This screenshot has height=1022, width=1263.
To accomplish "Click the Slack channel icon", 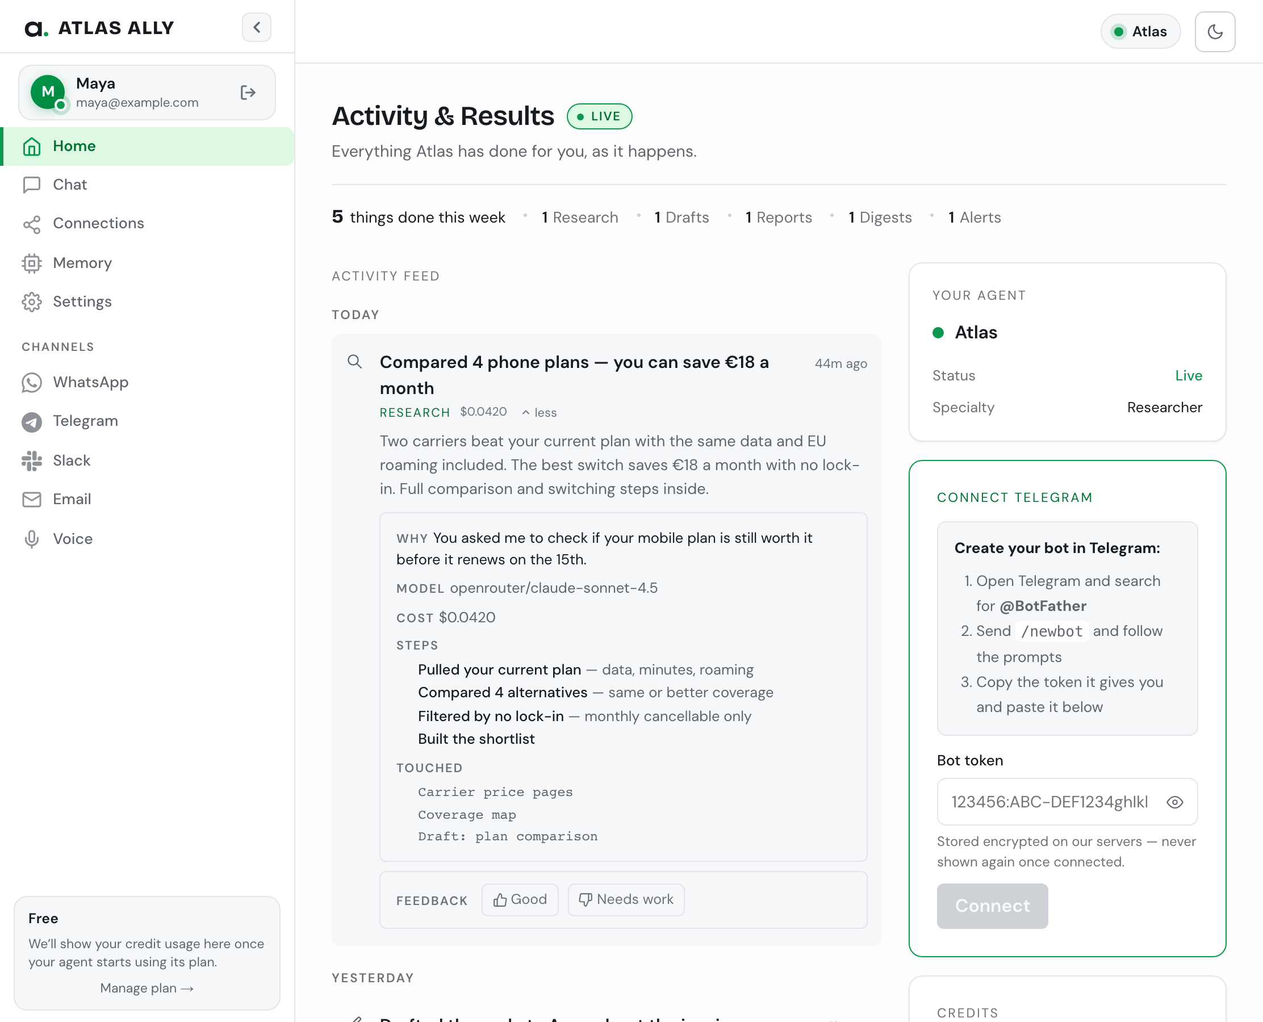I will click(x=32, y=461).
